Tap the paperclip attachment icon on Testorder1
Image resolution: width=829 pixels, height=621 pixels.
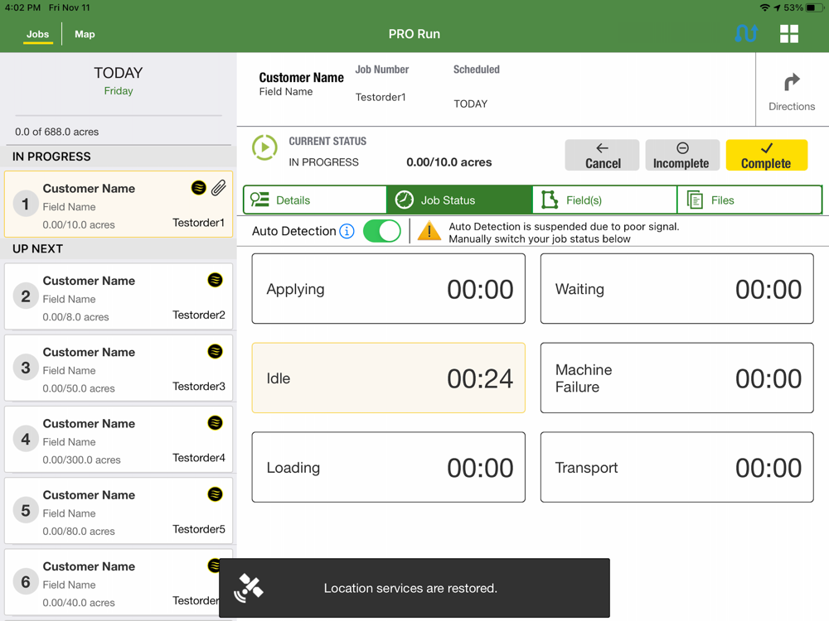coord(219,187)
